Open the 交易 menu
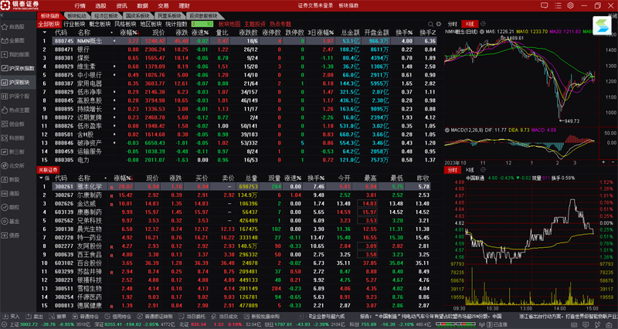 [x=163, y=5]
